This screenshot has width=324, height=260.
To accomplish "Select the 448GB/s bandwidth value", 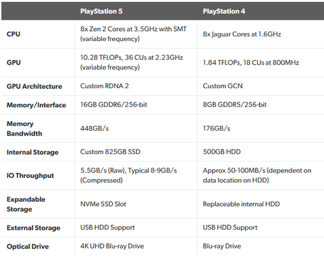I will (94, 129).
